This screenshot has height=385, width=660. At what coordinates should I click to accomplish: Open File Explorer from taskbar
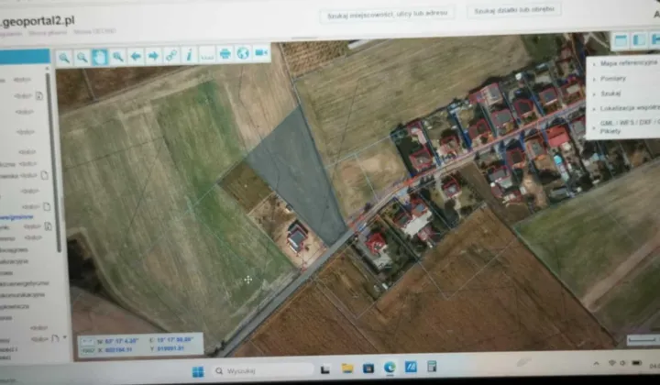[347, 368]
